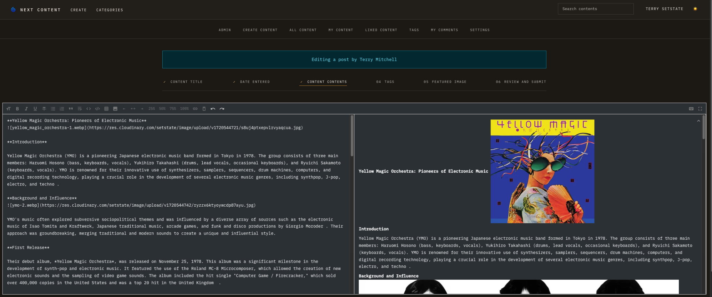Apply italic formatting in the editor toolbar
This screenshot has width=712, height=297.
(26, 109)
